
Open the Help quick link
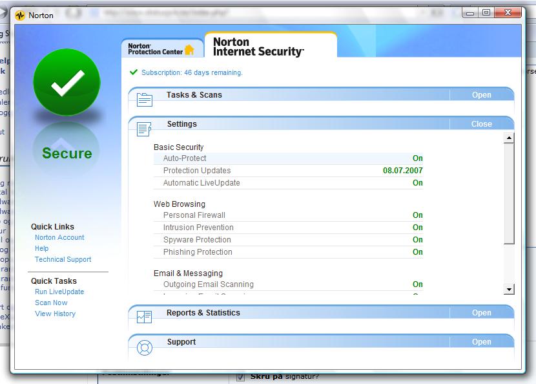click(42, 248)
